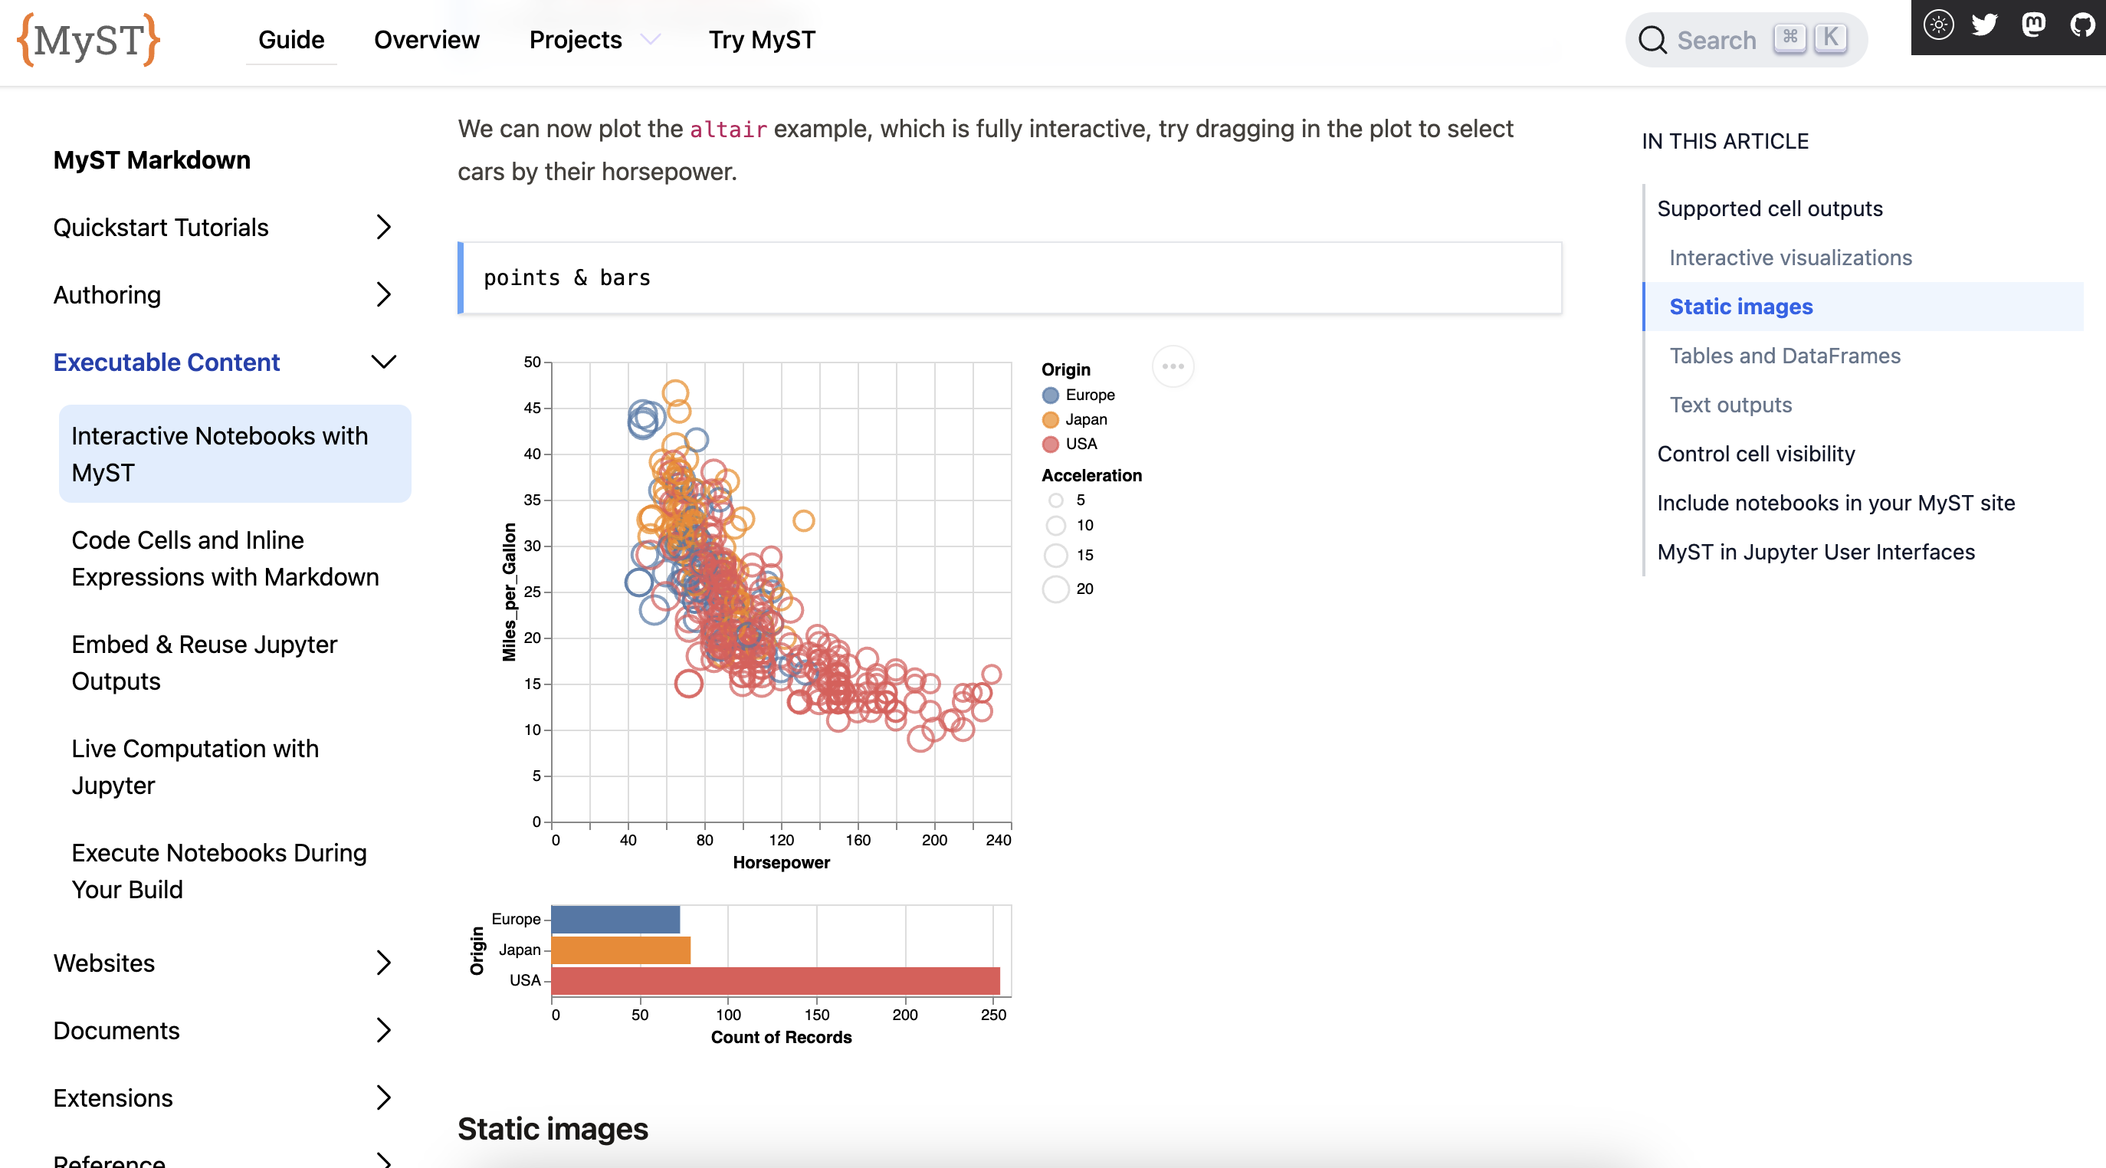Viewport: 2106px width, 1168px height.
Task: Switch to the Overview tab
Action: pos(426,40)
